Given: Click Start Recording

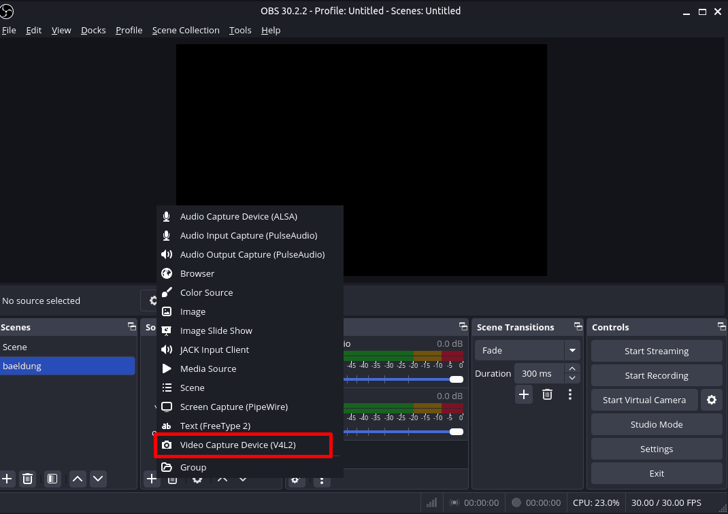Looking at the screenshot, I should (656, 375).
